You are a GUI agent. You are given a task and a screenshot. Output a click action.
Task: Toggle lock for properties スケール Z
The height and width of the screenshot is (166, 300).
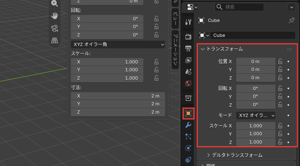tap(280, 142)
